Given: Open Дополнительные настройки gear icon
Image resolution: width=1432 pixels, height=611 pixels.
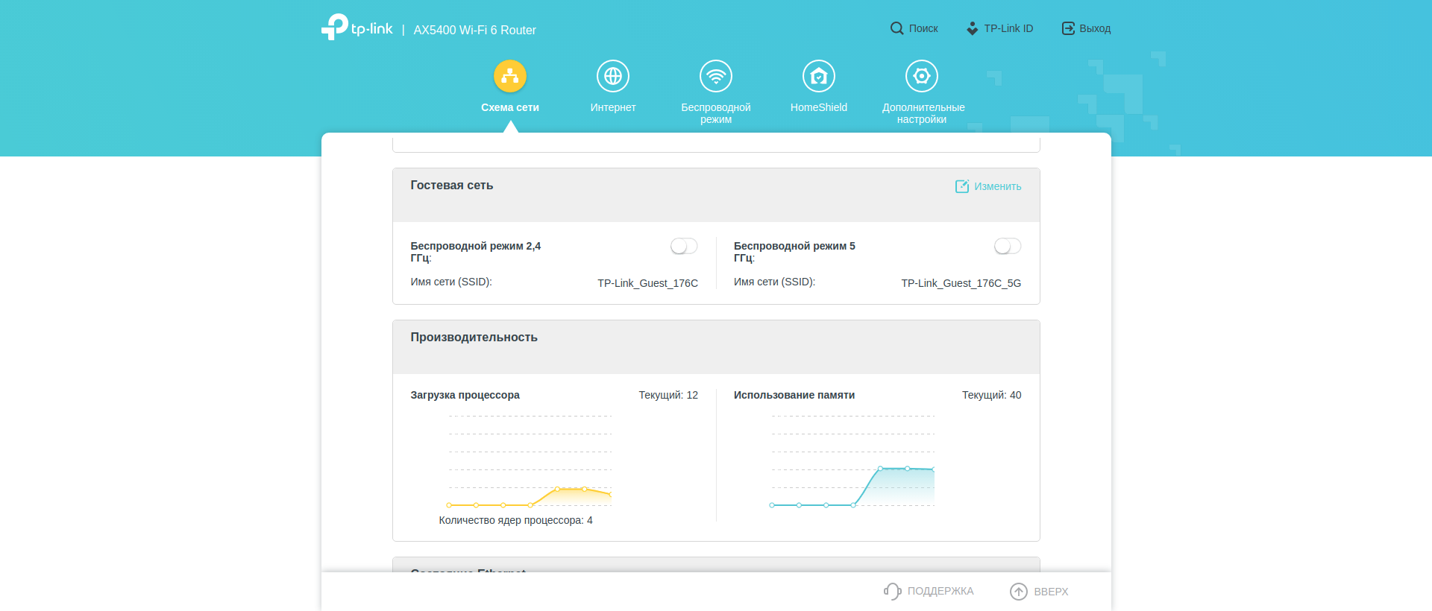Looking at the screenshot, I should click(922, 76).
